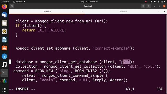
Task: Close the Terminal window
Action: pos(164,6)
